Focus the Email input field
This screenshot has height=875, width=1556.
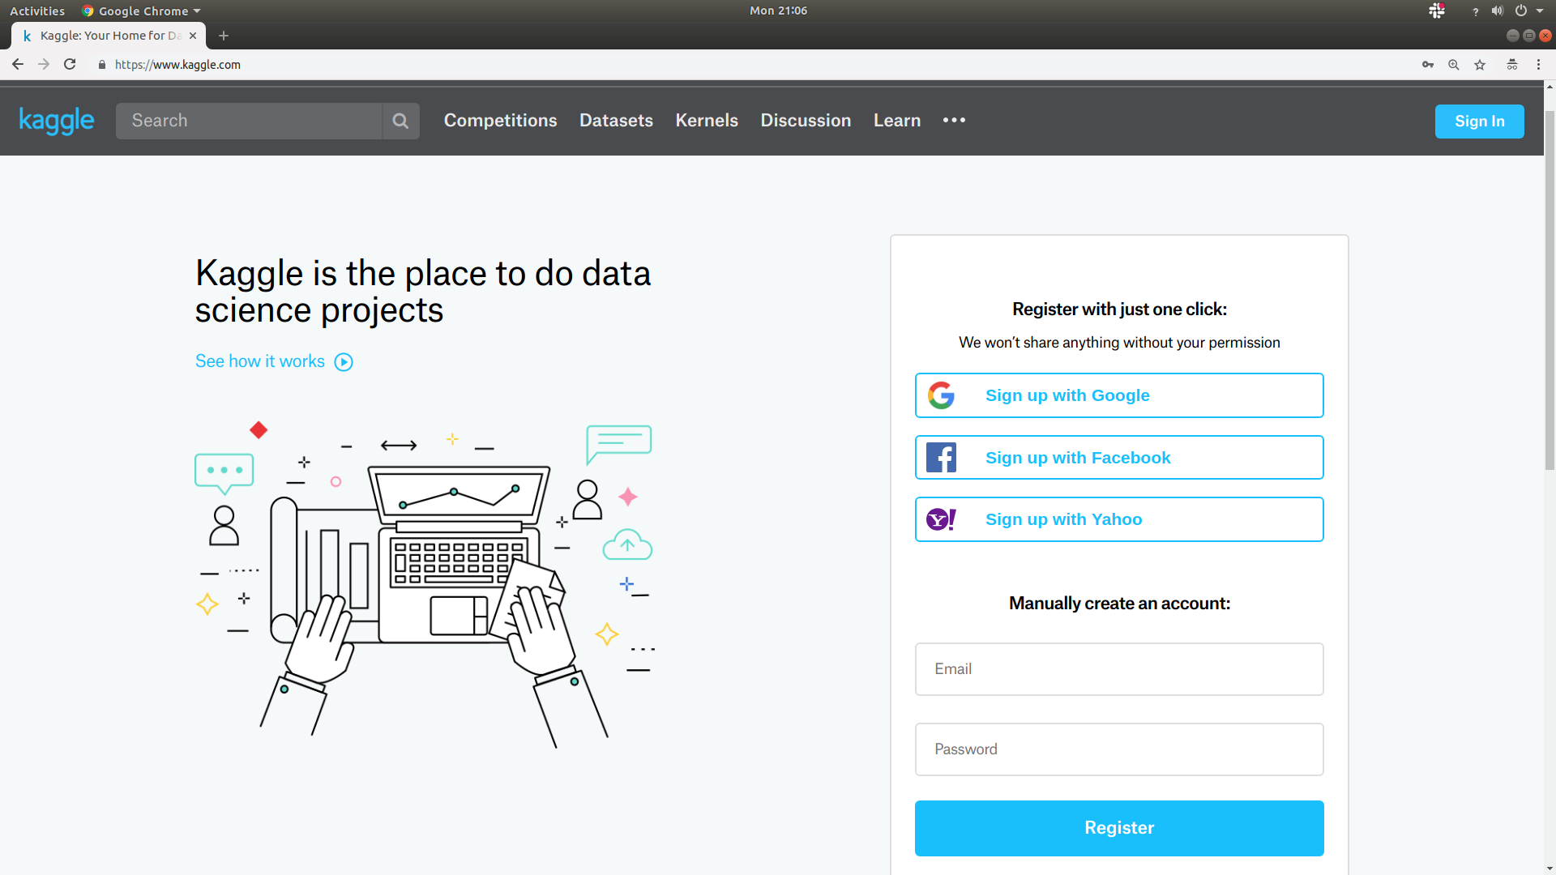coord(1119,669)
